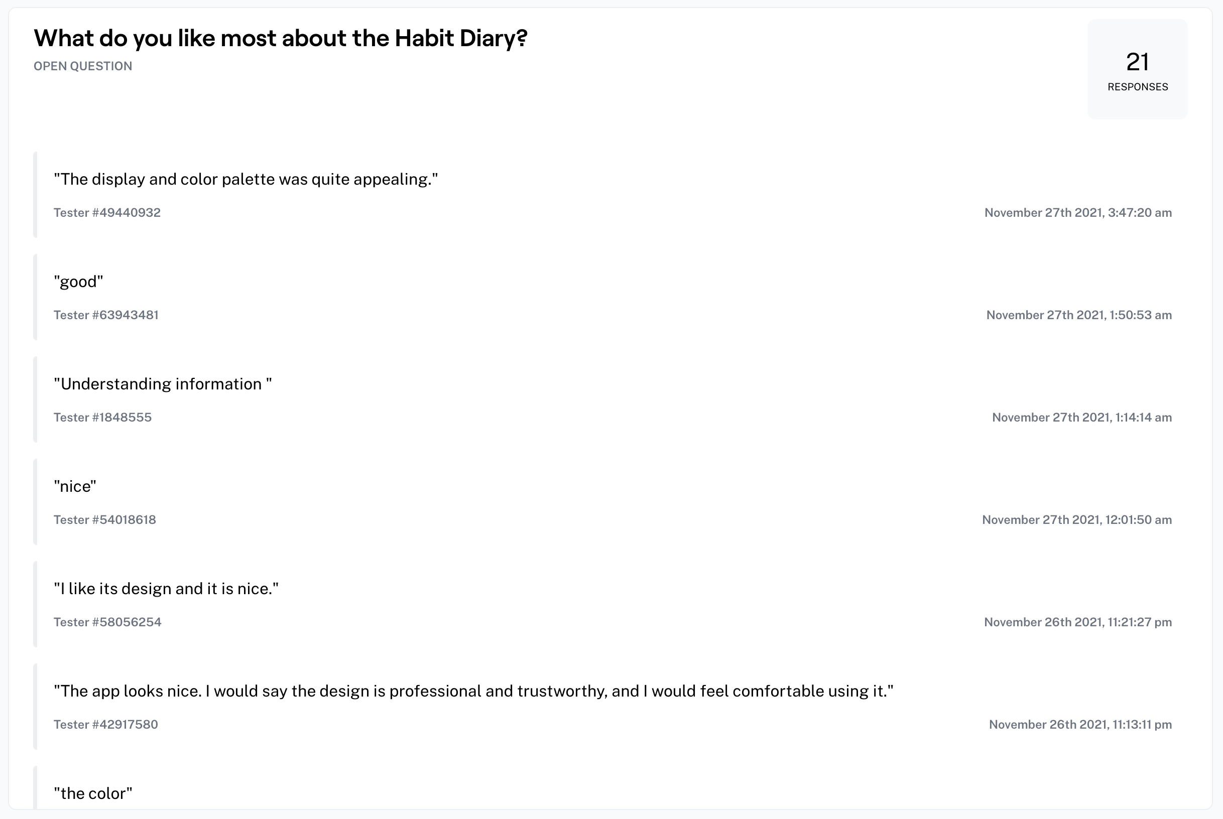Select the 'display and color palette' response
The width and height of the screenshot is (1223, 819).
pyautogui.click(x=246, y=179)
